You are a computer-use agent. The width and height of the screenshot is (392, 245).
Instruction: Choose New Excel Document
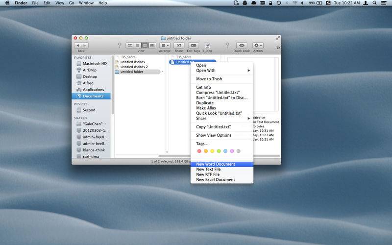click(x=222, y=180)
